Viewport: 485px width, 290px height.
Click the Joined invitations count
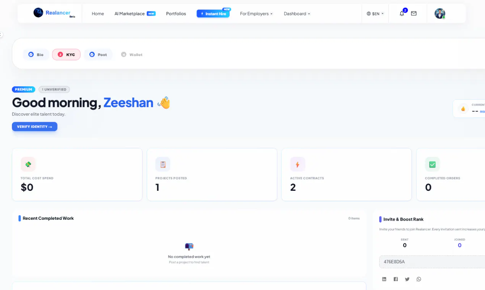tap(459, 245)
